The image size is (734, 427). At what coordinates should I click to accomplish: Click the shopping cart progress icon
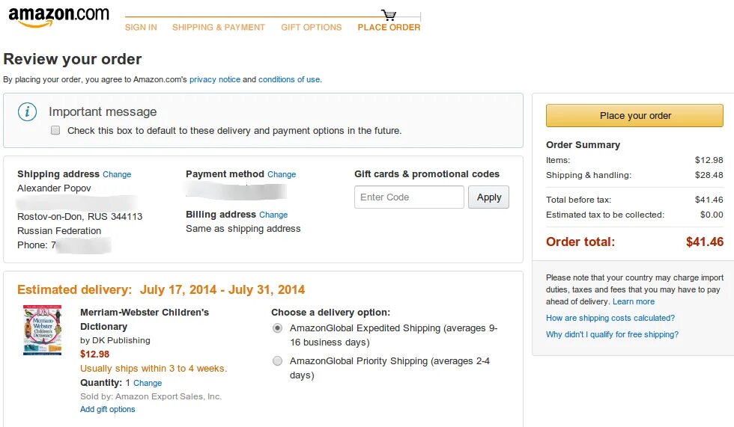(389, 15)
